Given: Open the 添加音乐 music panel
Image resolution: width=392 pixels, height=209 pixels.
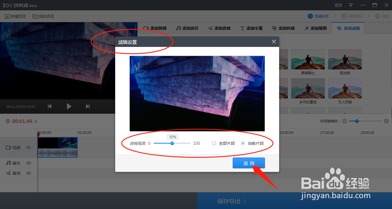Looking at the screenshot, I should click(187, 28).
